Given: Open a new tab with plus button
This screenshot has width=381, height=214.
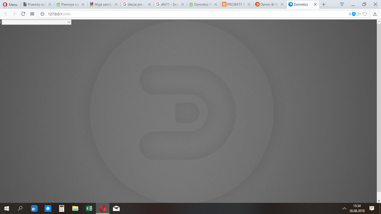Looking at the screenshot, I should pos(324,4).
